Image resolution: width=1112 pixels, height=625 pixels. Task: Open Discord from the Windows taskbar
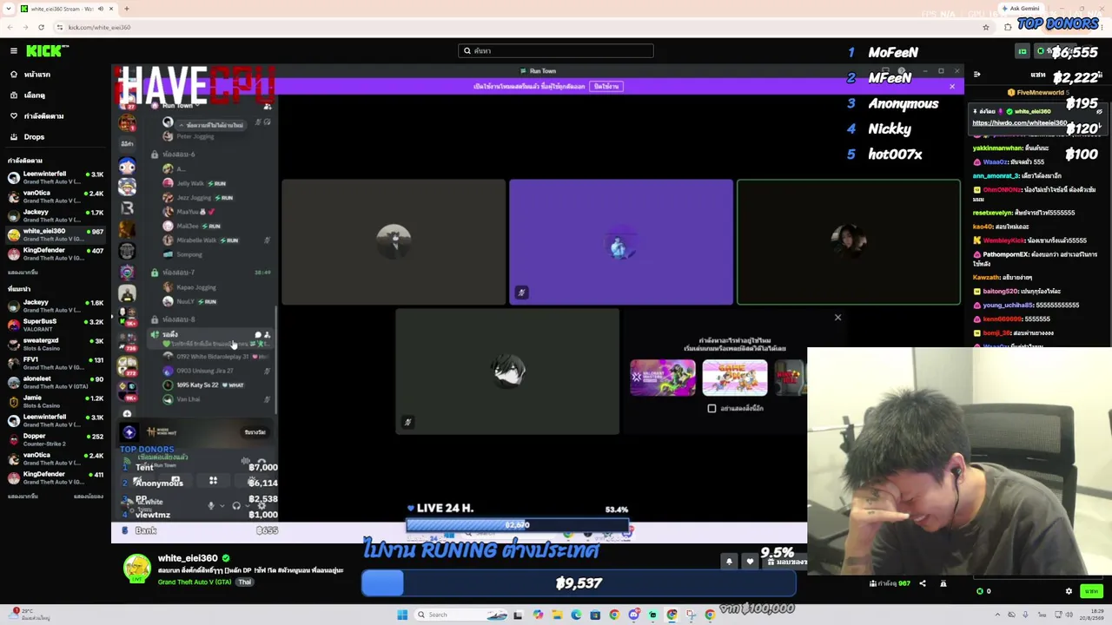click(634, 615)
